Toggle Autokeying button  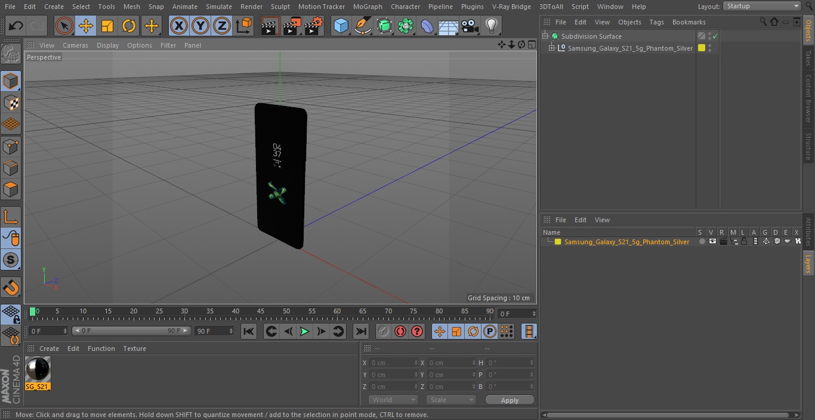(400, 331)
